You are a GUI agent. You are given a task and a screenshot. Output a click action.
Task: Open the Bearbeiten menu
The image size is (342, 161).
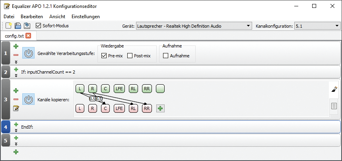[x=32, y=17]
